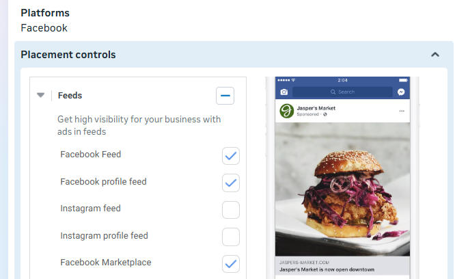Tick the Instagram profile feed checkbox
455x279 pixels.
(x=231, y=237)
